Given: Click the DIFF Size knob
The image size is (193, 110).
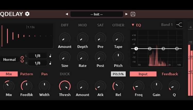Looking at the screenshot, I should [65, 57].
